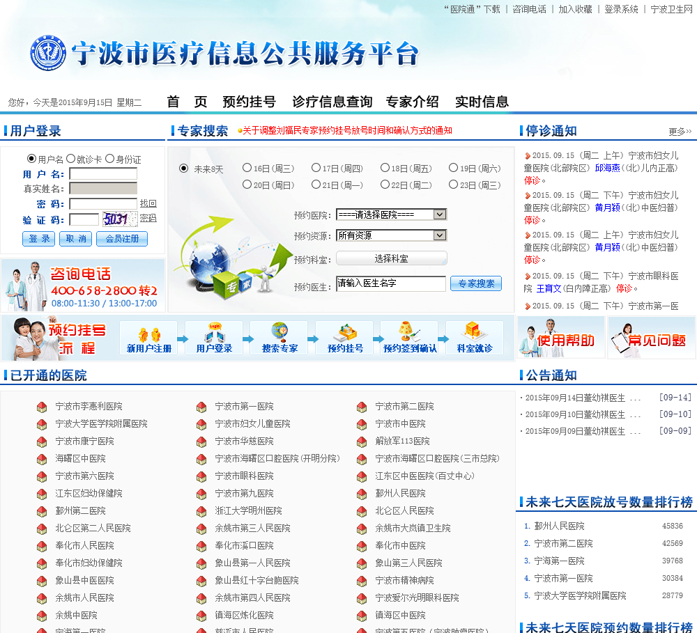Open 预约挂号 in main navigation
The image size is (697, 633).
pos(249,102)
